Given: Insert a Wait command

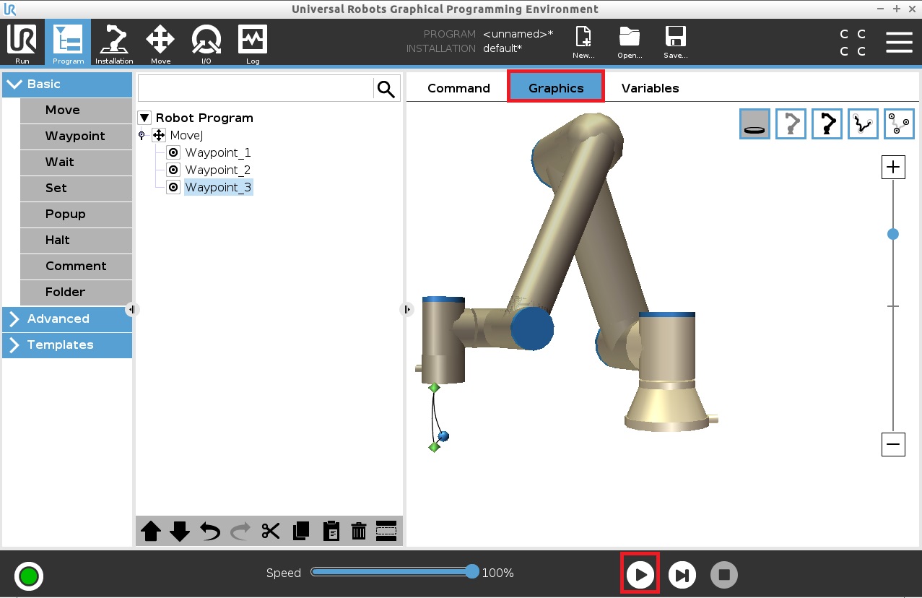Looking at the screenshot, I should pyautogui.click(x=76, y=162).
